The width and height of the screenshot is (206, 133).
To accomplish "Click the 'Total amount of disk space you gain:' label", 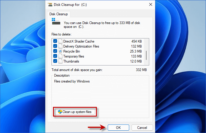I will [x=77, y=70].
